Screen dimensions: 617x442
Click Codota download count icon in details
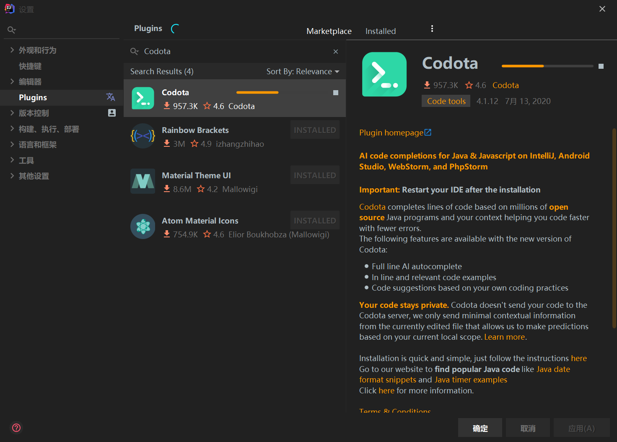click(427, 85)
